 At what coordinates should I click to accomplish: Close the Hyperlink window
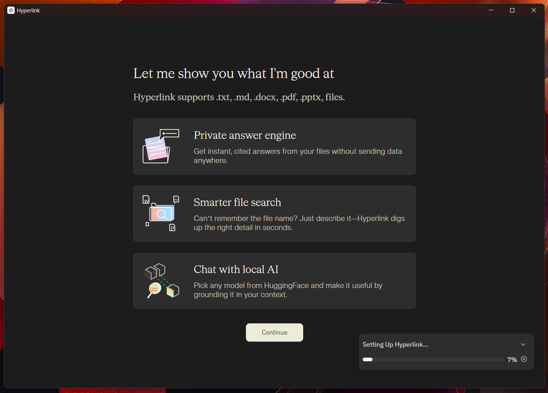pyautogui.click(x=533, y=10)
